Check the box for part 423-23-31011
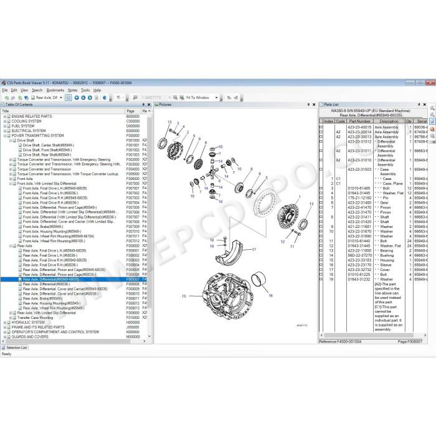Viewport: 436px width, 436px height. click(321, 151)
